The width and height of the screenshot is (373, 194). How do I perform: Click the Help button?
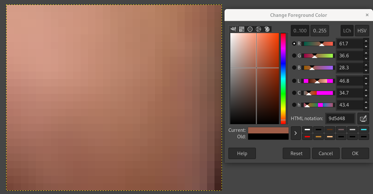tap(242, 154)
